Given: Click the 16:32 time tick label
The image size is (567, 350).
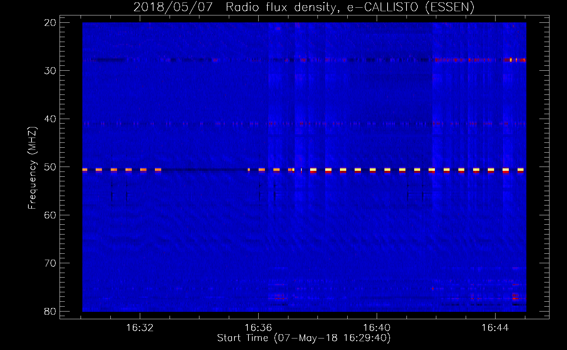Looking at the screenshot, I should coord(140,328).
